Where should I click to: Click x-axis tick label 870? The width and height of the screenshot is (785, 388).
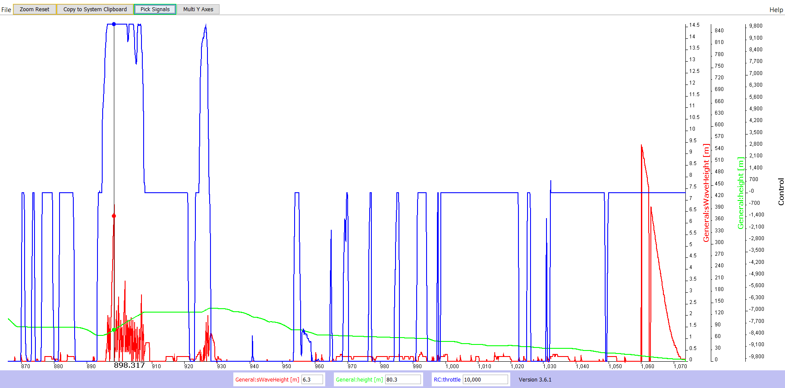[26, 366]
